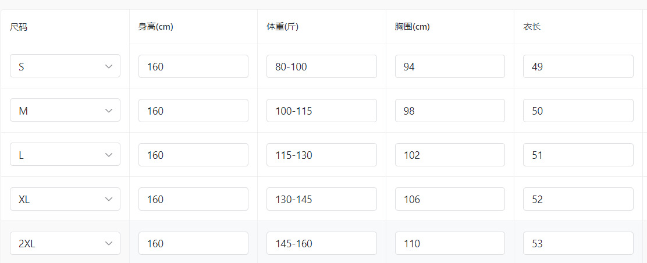This screenshot has height=263, width=647.
Task: Click the 115-130 weight input field
Action: [321, 155]
